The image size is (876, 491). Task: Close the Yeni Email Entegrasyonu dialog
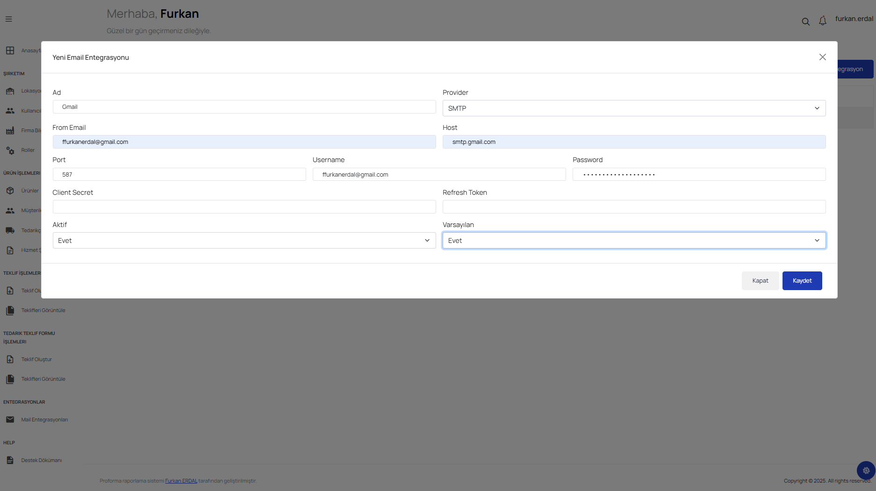point(823,57)
